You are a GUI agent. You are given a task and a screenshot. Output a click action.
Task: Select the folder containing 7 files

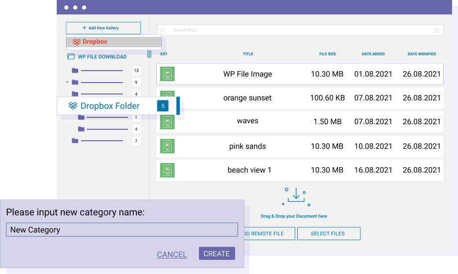coord(75,141)
